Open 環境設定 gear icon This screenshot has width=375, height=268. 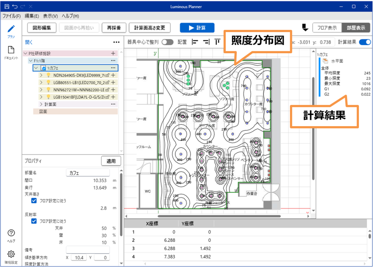point(11,254)
